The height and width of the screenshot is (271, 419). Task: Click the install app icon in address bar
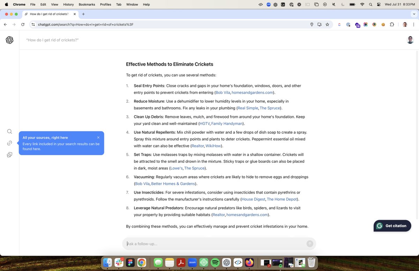pyautogui.click(x=319, y=24)
